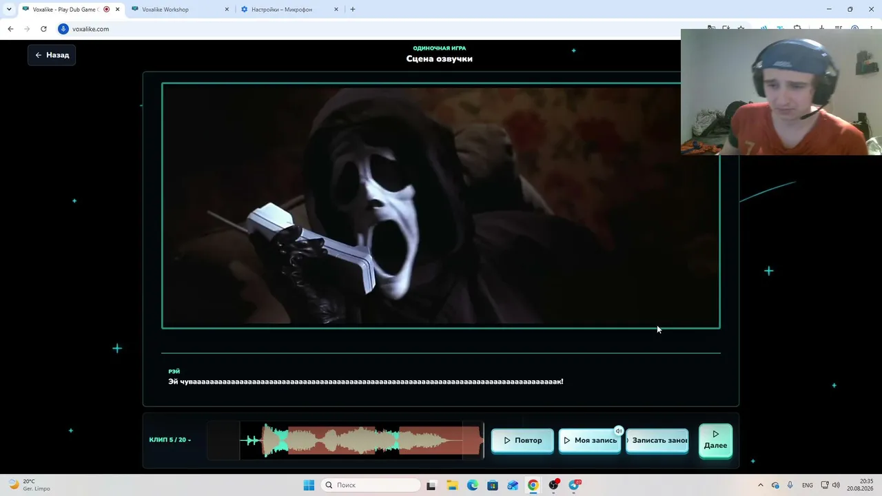Image resolution: width=882 pixels, height=496 pixels.
Task: Continue to next clip with Далее
Action: pyautogui.click(x=715, y=440)
